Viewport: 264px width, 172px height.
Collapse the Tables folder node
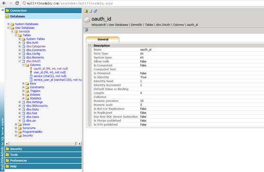coord(16,35)
